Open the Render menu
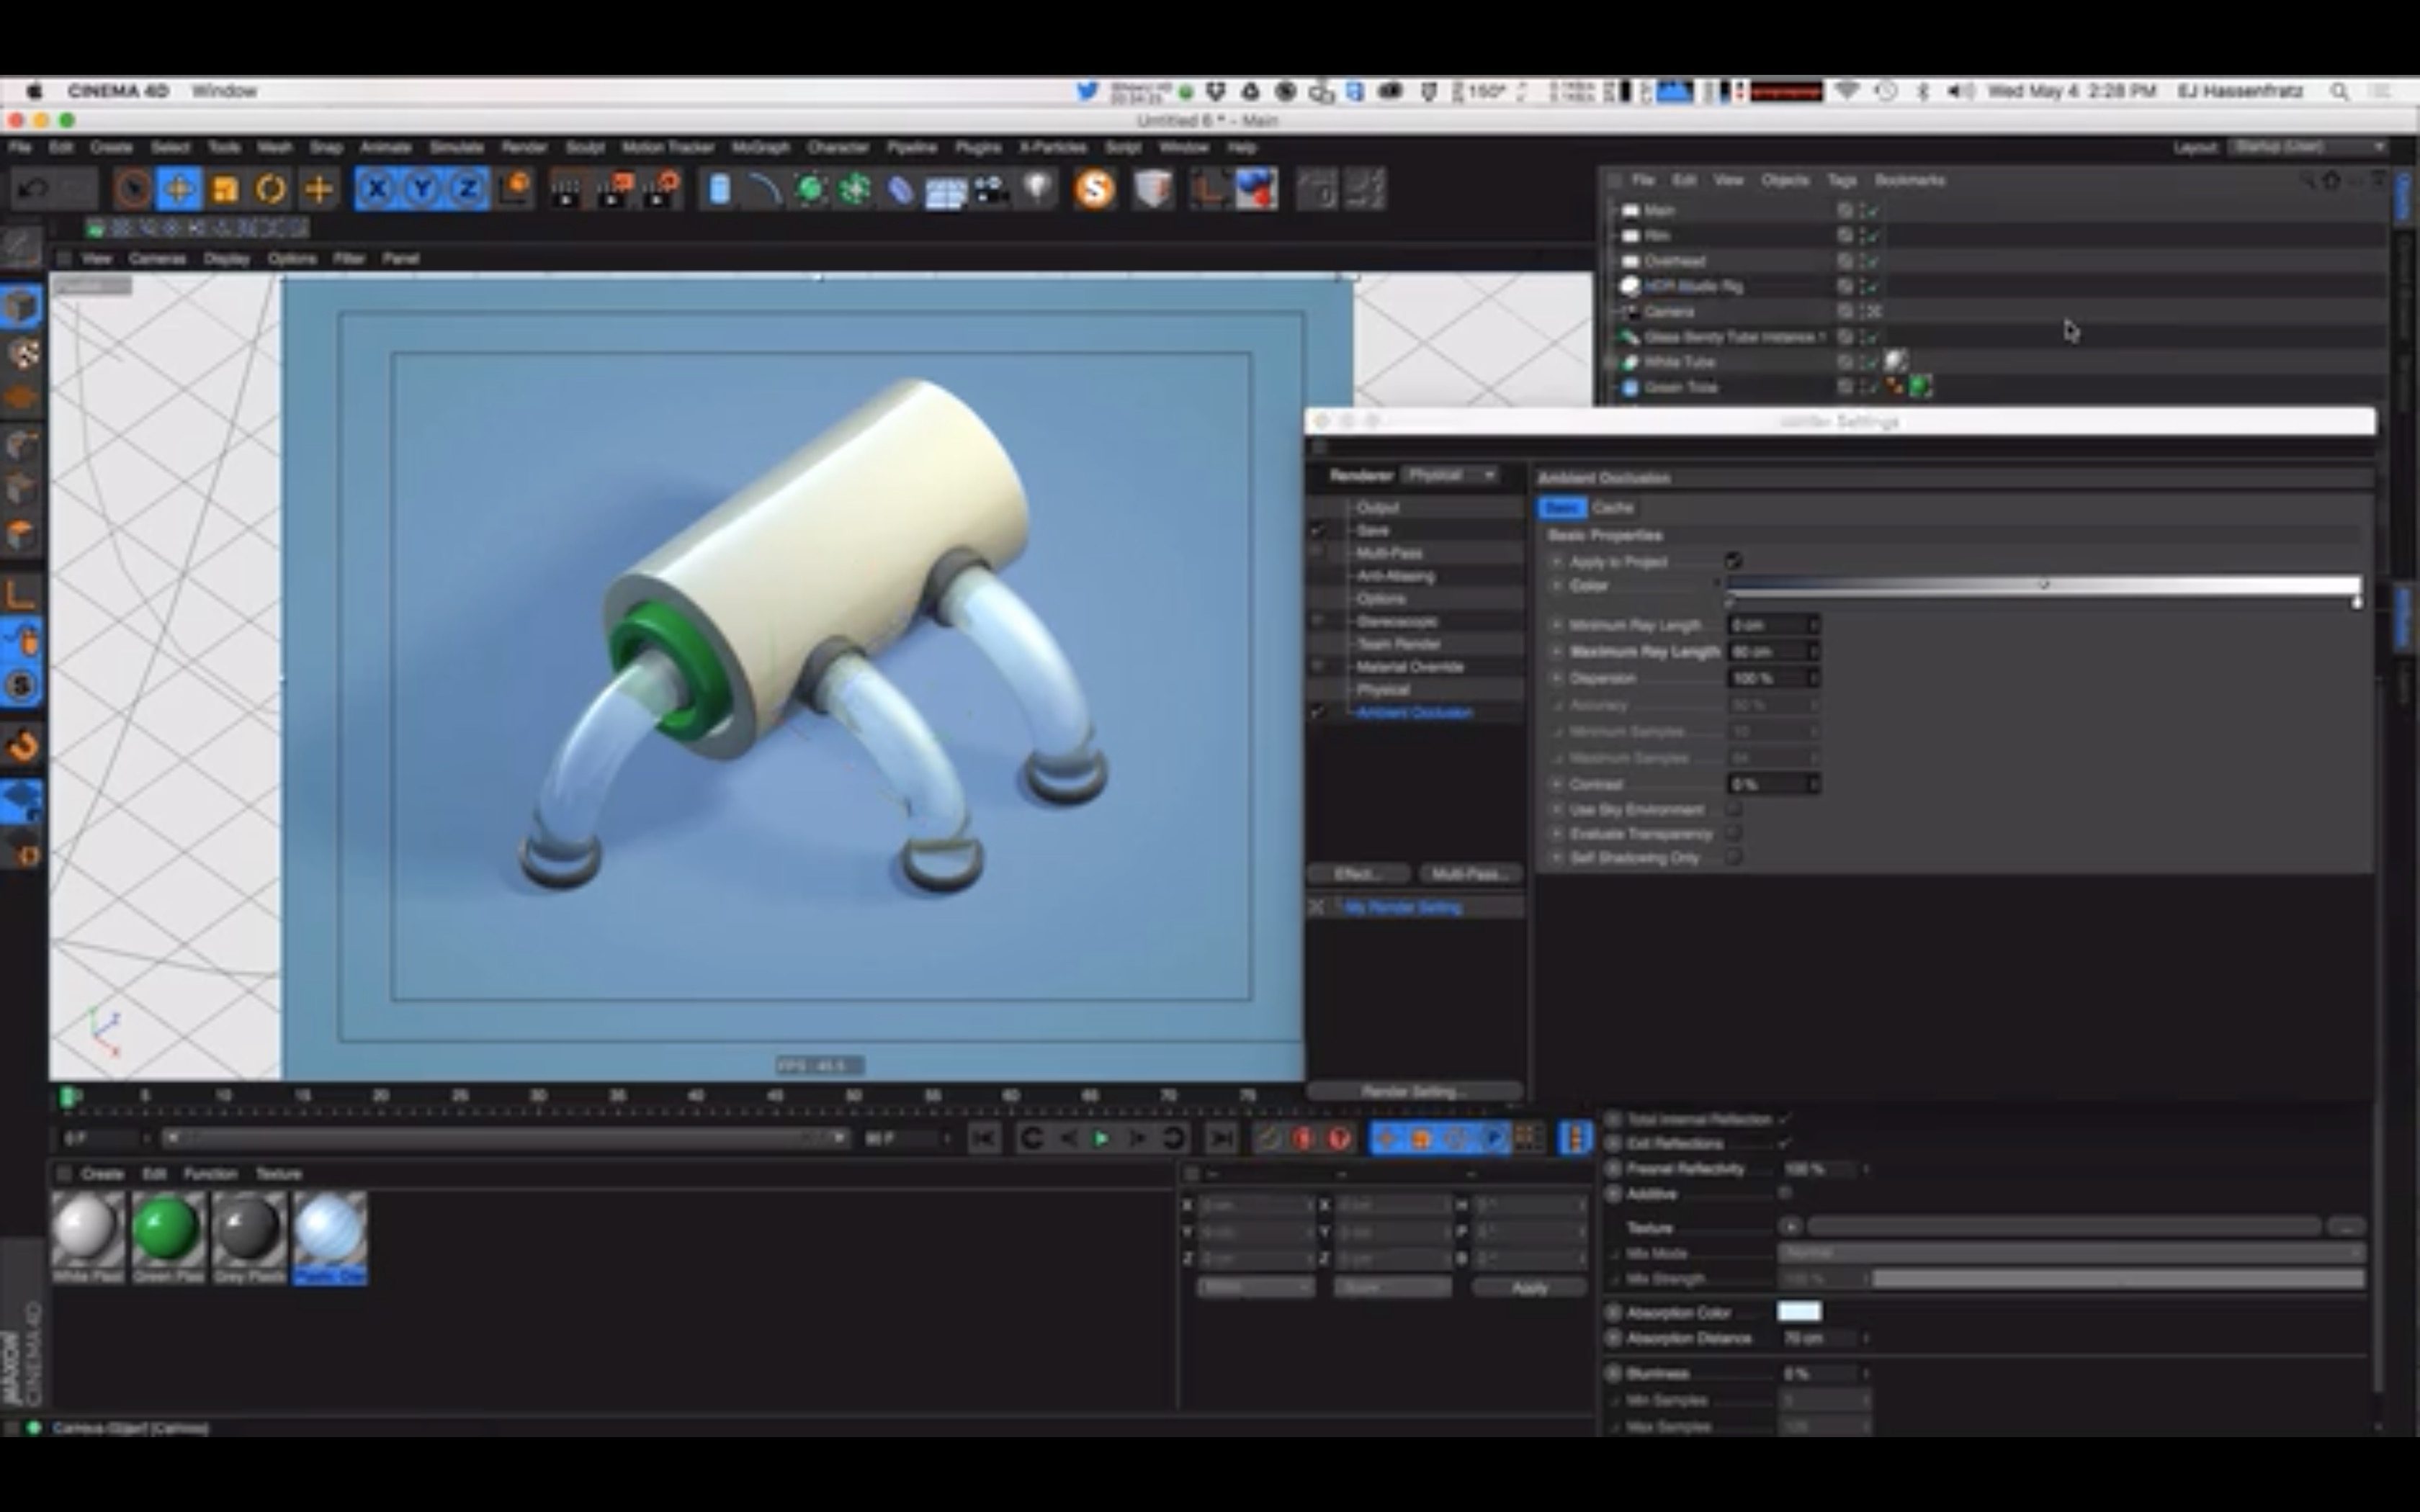 tap(524, 147)
